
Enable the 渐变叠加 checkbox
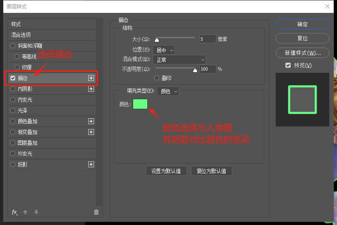click(x=13, y=132)
